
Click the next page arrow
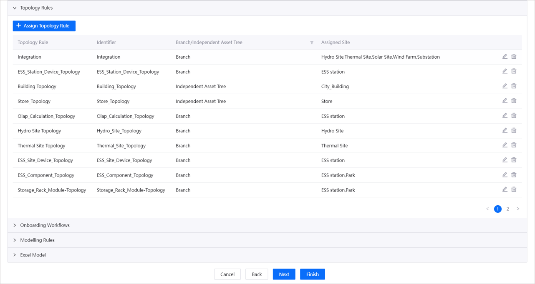518,209
